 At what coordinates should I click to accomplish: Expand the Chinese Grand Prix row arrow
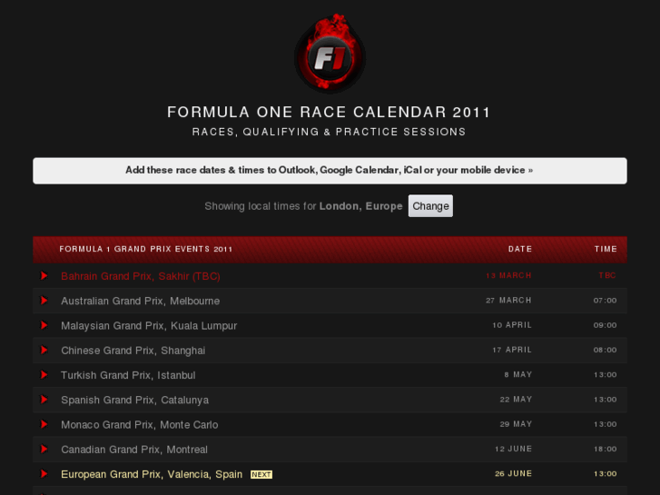pyautogui.click(x=44, y=350)
